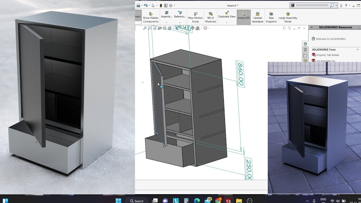Open dropdown arrow beside Undo icon
Screen dimensions: 361x203
(149, 5)
